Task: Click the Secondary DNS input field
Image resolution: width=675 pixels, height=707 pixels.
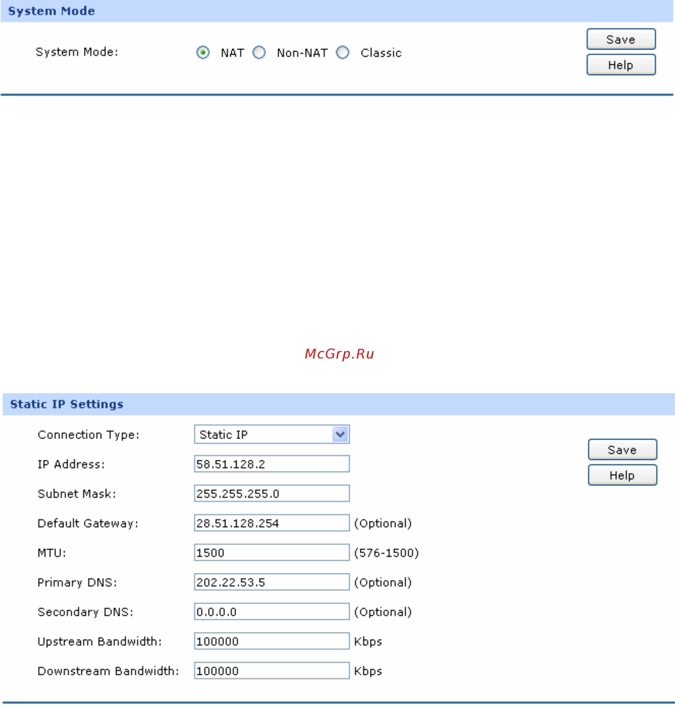Action: [272, 612]
